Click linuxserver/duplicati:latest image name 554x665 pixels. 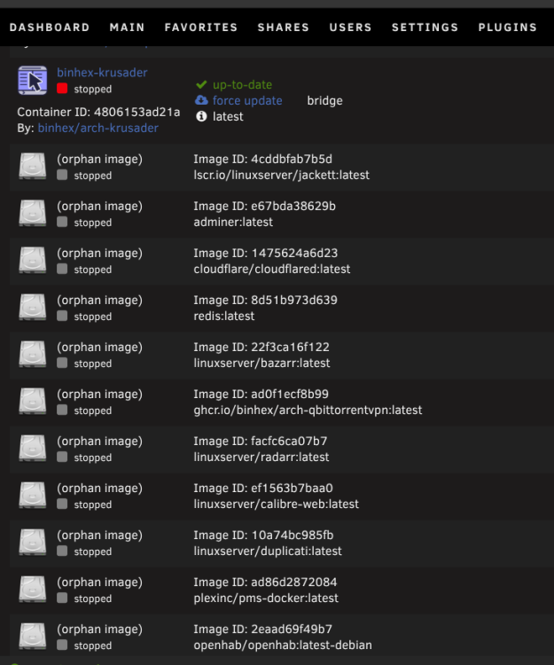[x=268, y=552]
